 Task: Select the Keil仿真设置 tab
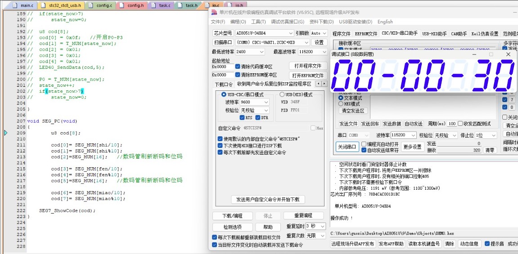coord(485,34)
